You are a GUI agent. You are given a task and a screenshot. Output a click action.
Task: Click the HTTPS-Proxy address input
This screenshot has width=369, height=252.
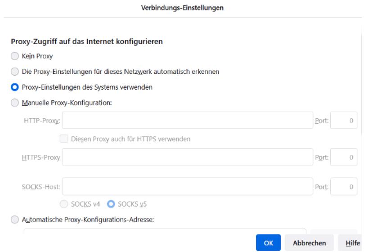pos(187,157)
